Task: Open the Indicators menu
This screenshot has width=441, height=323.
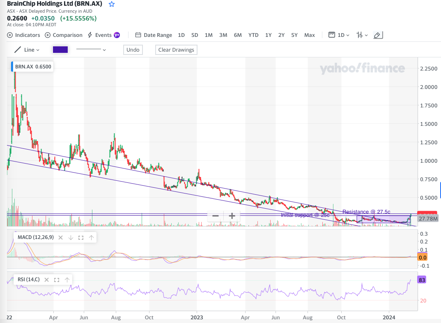Action: (x=24, y=35)
